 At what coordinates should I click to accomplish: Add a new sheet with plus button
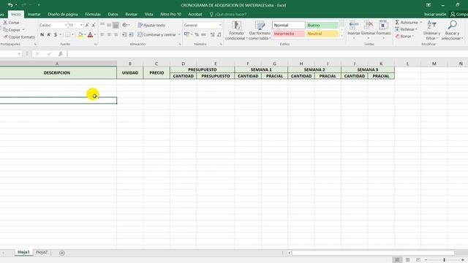tap(61, 253)
